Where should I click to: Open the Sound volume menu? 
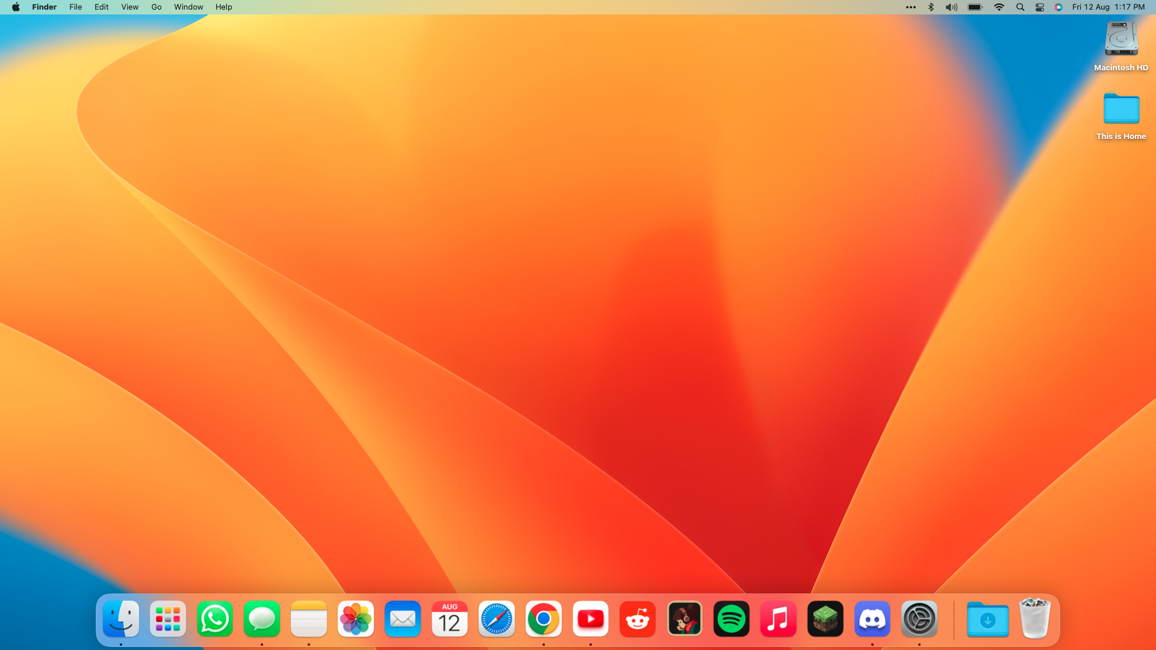pyautogui.click(x=951, y=7)
